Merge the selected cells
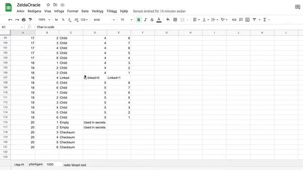The width and height of the screenshot is (303, 170). pos(182,20)
